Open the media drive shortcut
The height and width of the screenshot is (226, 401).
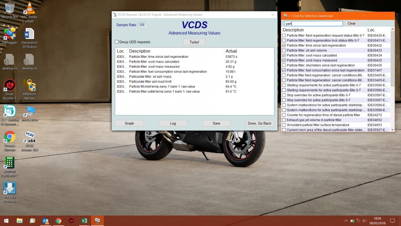tap(29, 113)
